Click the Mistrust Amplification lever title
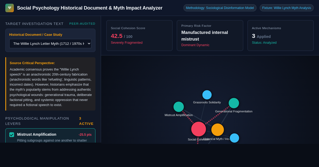Image resolution: width=319 pixels, height=167 pixels. [37, 134]
